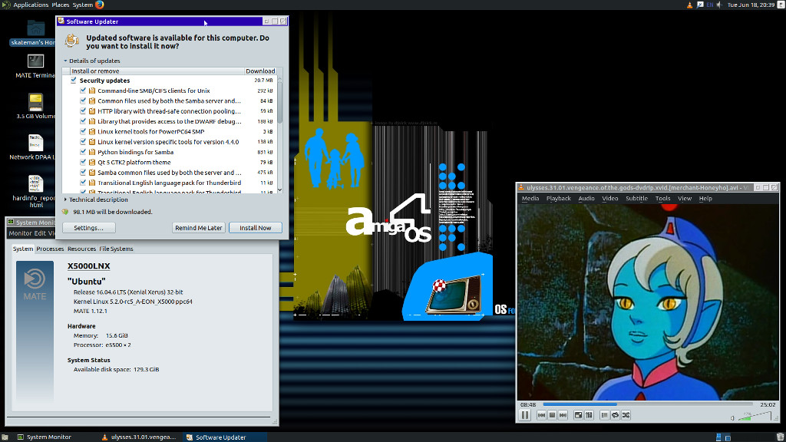
Task: Adjust the VLC volume slider
Action: pos(755,415)
